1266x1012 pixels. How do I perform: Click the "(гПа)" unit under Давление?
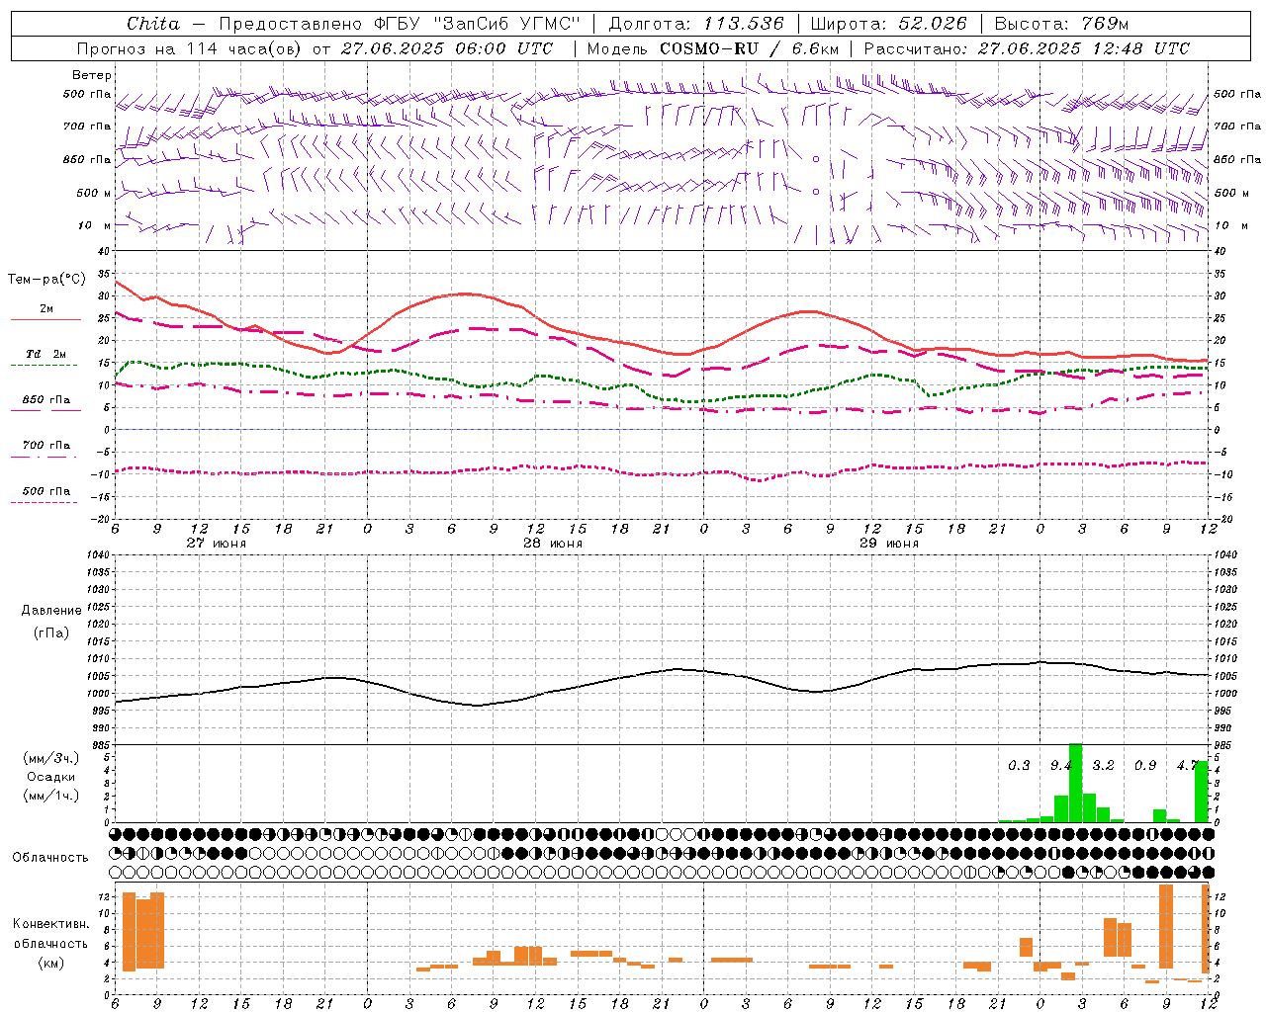click(x=51, y=632)
